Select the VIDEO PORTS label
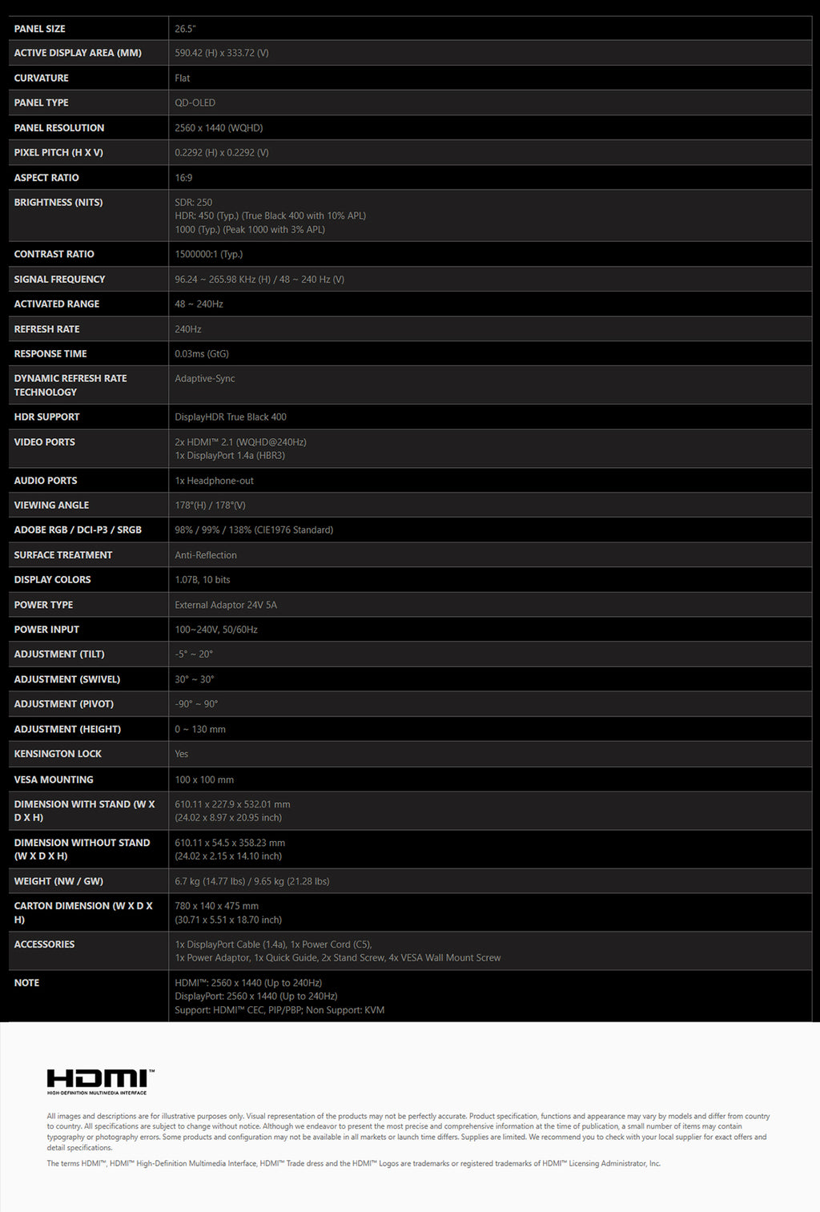The width and height of the screenshot is (820, 1212). pos(45,442)
